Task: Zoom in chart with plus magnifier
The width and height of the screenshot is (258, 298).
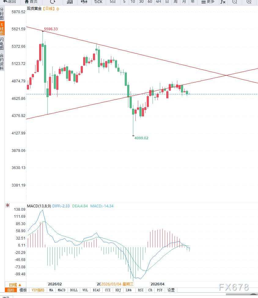Action: point(249,2)
